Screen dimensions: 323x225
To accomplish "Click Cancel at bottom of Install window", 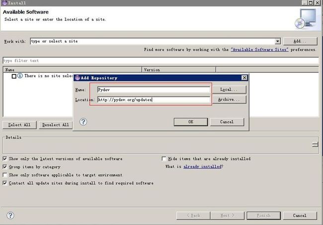I will click(300, 216).
